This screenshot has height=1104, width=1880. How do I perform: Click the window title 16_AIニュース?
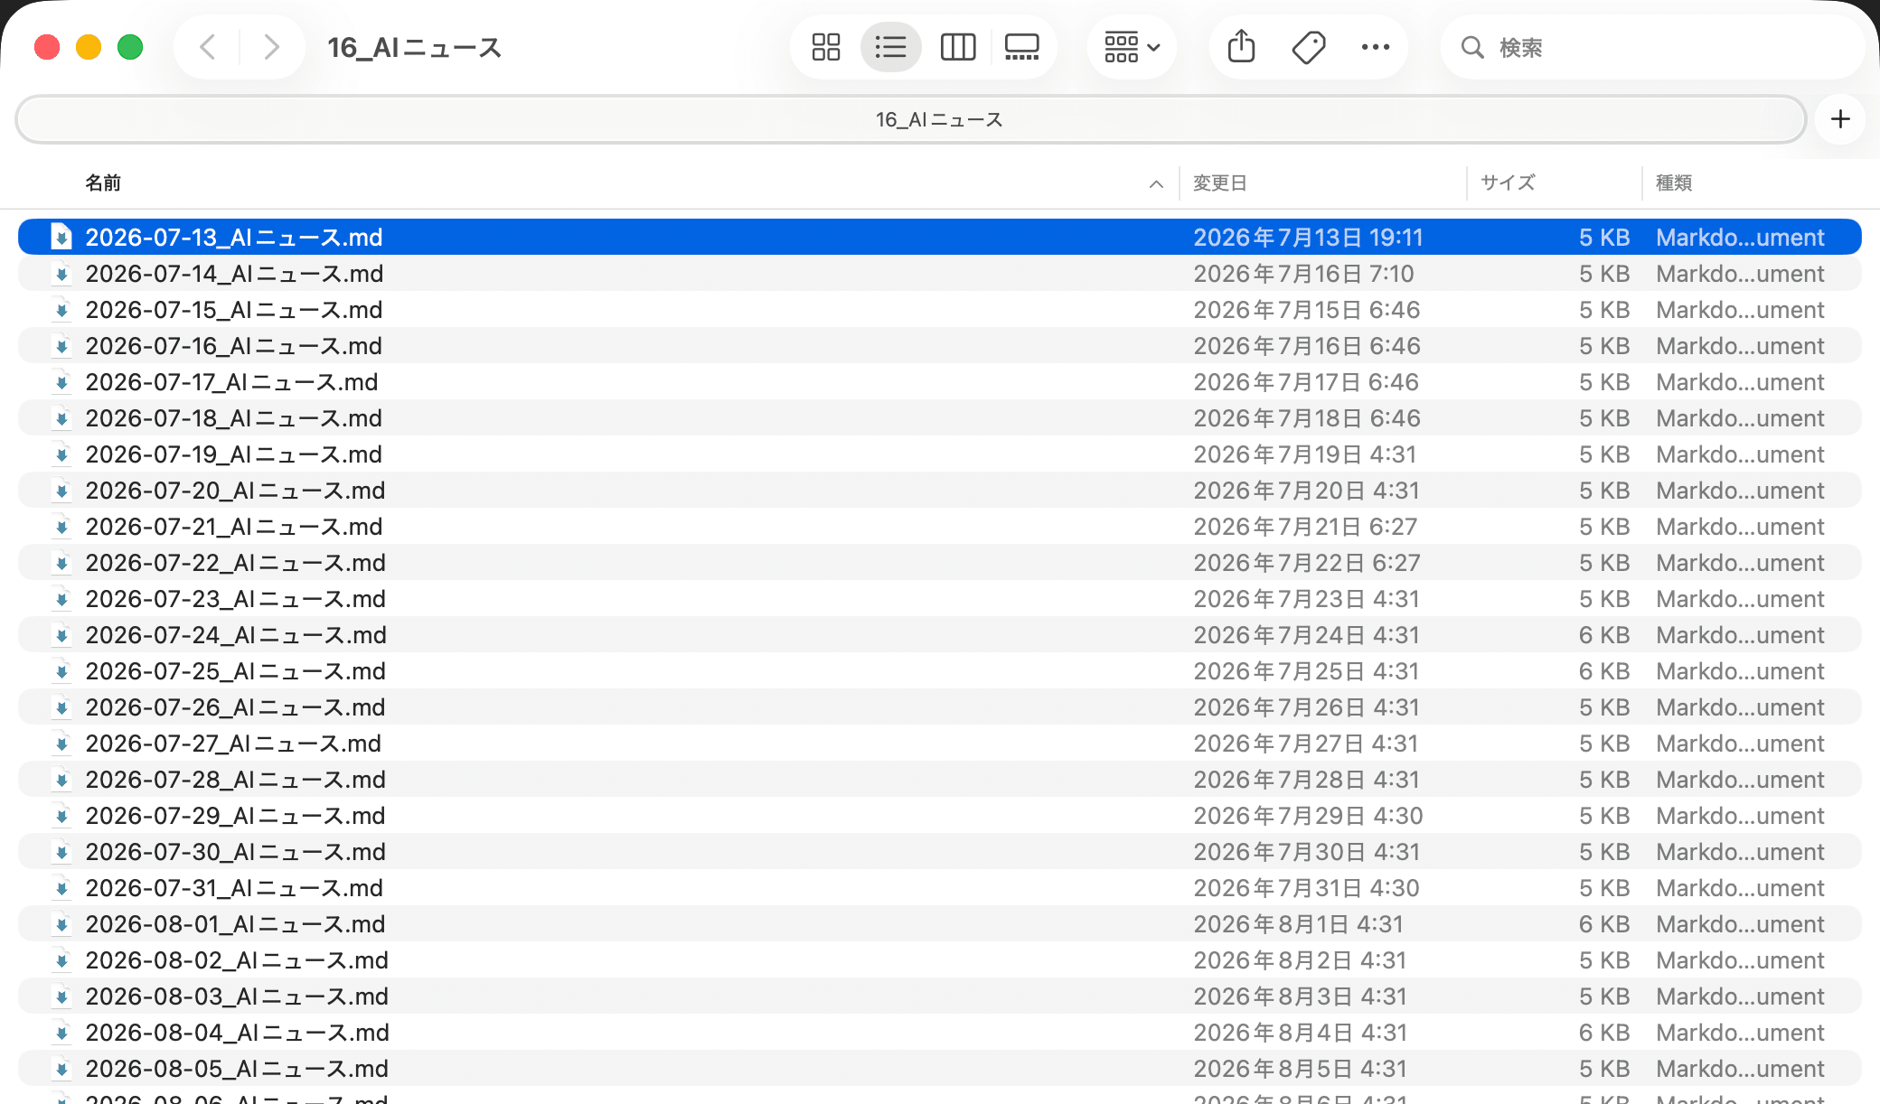414,47
